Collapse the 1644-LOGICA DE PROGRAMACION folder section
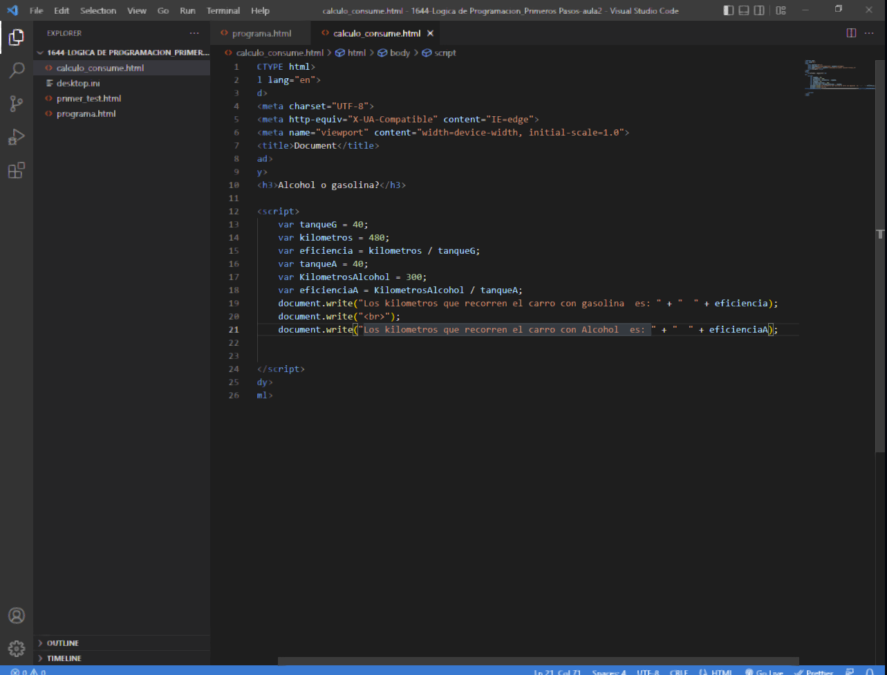The width and height of the screenshot is (887, 675). click(122, 53)
